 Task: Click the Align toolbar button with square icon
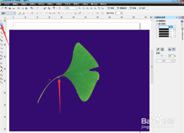click(142, 8)
